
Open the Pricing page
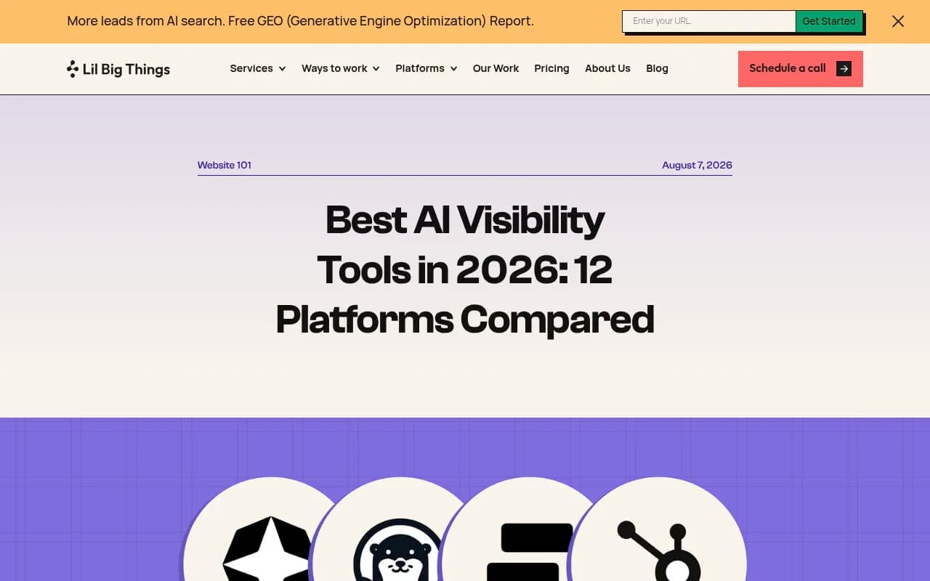pos(551,68)
